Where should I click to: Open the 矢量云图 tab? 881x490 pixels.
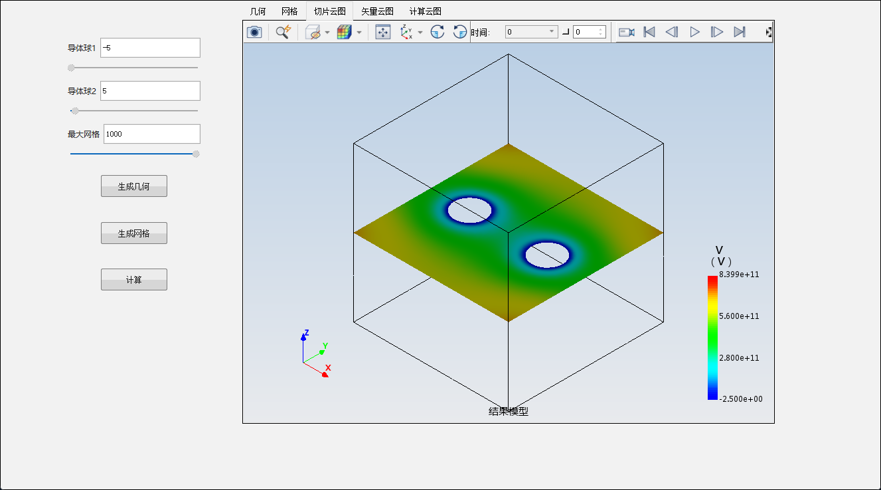point(377,11)
